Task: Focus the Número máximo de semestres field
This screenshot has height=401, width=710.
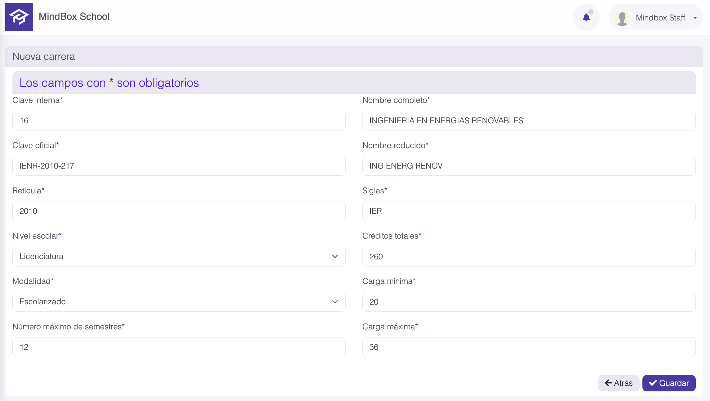Action: point(179,347)
